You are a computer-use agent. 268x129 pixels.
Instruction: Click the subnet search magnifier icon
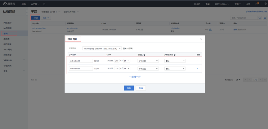[x=260, y=18]
